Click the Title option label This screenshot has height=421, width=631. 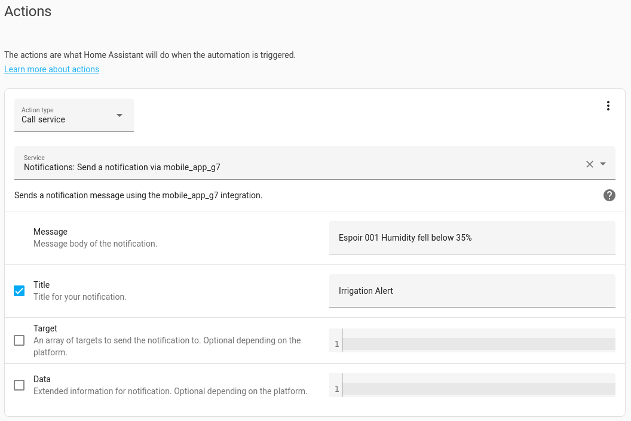pyautogui.click(x=42, y=285)
